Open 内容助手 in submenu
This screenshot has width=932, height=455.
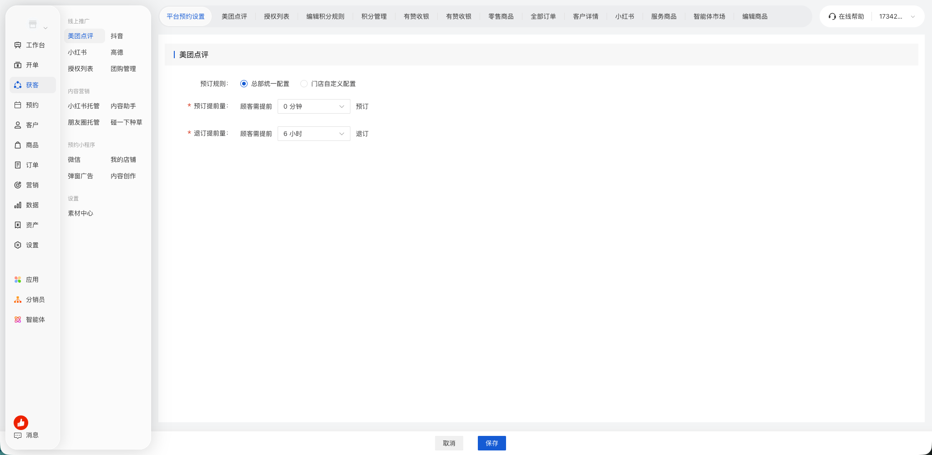[x=123, y=106]
